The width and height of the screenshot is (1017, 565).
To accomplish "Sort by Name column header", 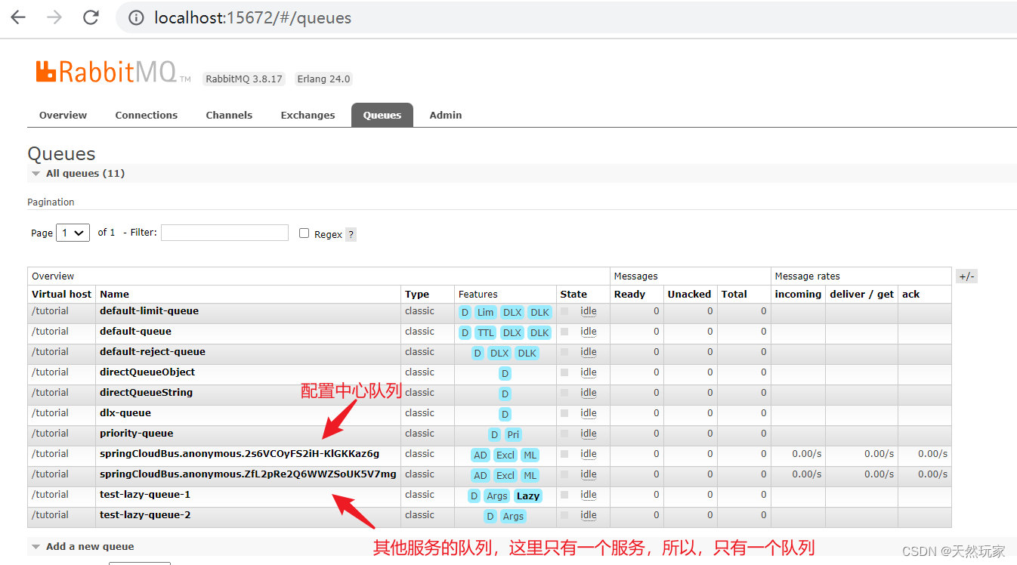I will (114, 294).
